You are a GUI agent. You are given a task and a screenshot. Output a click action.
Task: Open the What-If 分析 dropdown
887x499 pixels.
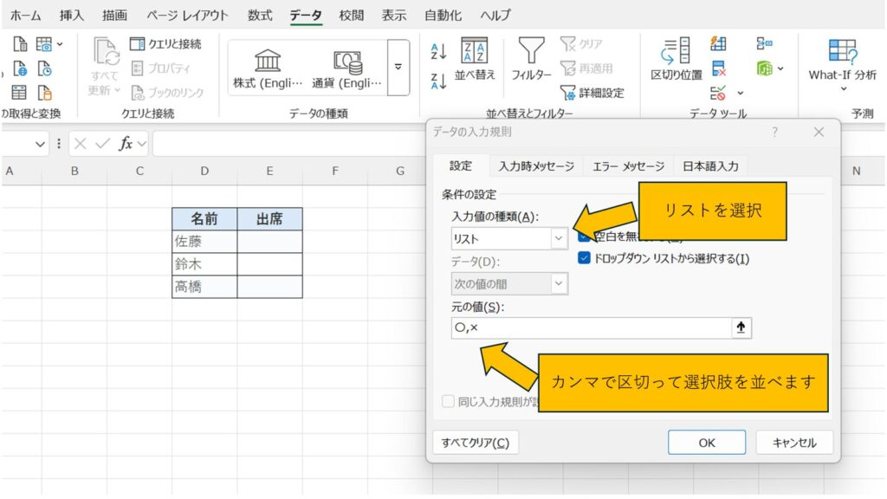[x=842, y=66]
